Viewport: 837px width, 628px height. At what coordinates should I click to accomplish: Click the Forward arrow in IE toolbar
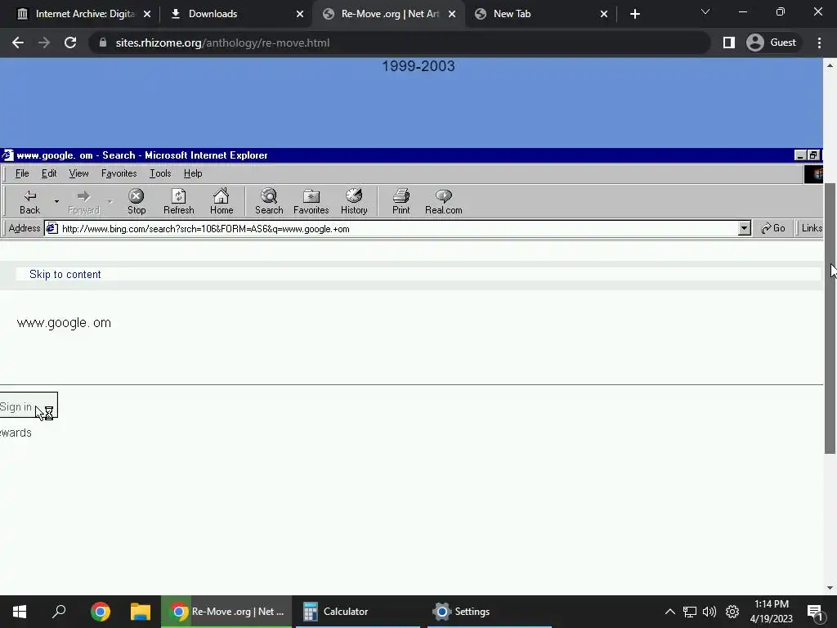click(x=84, y=201)
